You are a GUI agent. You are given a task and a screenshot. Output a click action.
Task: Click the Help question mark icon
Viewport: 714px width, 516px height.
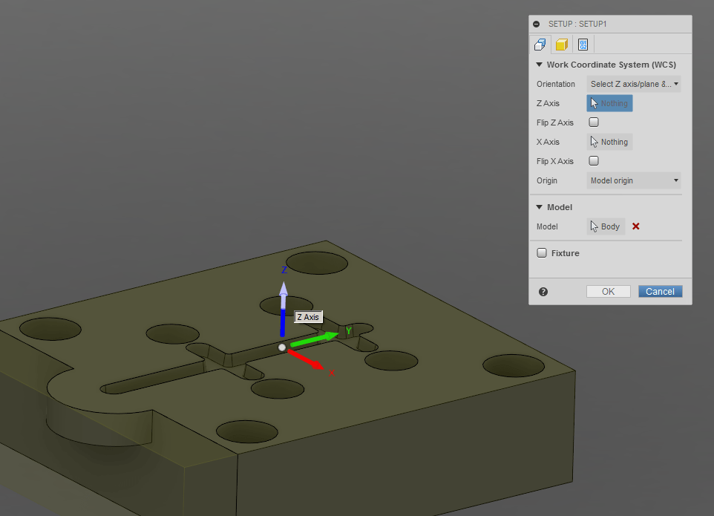[x=543, y=291]
